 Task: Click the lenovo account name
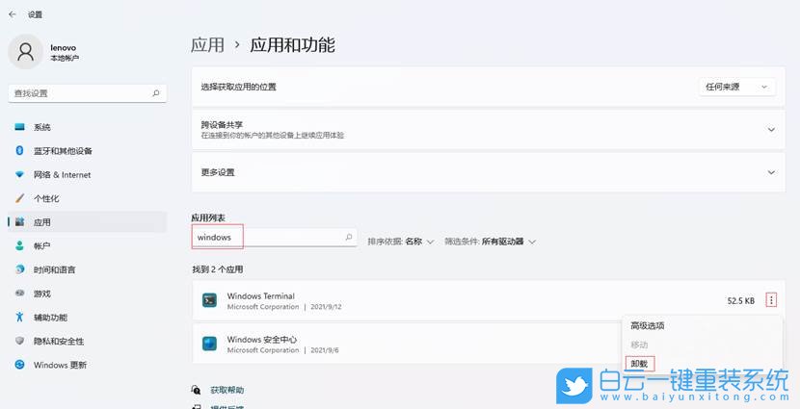click(x=64, y=47)
